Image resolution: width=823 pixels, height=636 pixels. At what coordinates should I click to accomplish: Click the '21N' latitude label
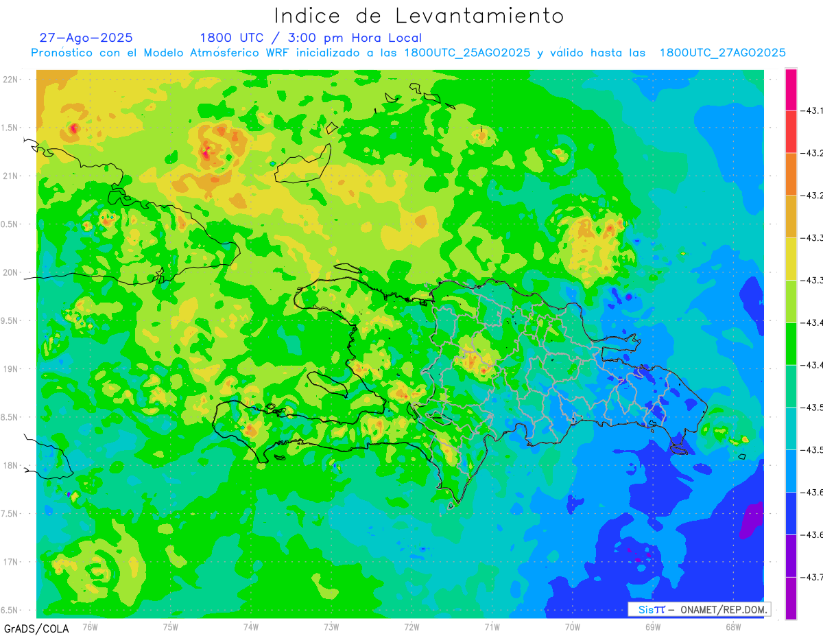[x=11, y=176]
